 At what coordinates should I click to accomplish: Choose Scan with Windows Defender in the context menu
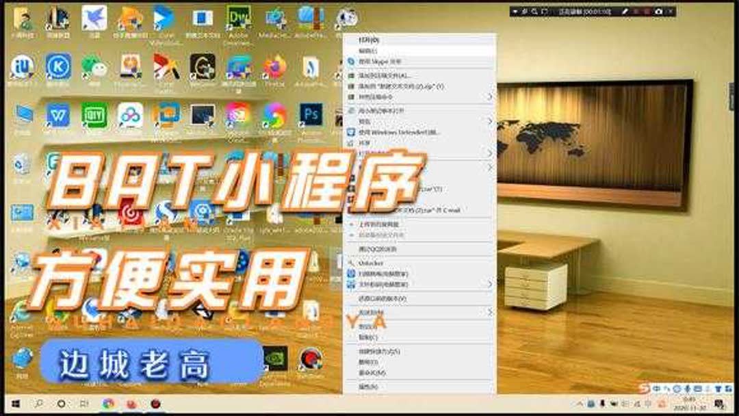tap(411, 133)
